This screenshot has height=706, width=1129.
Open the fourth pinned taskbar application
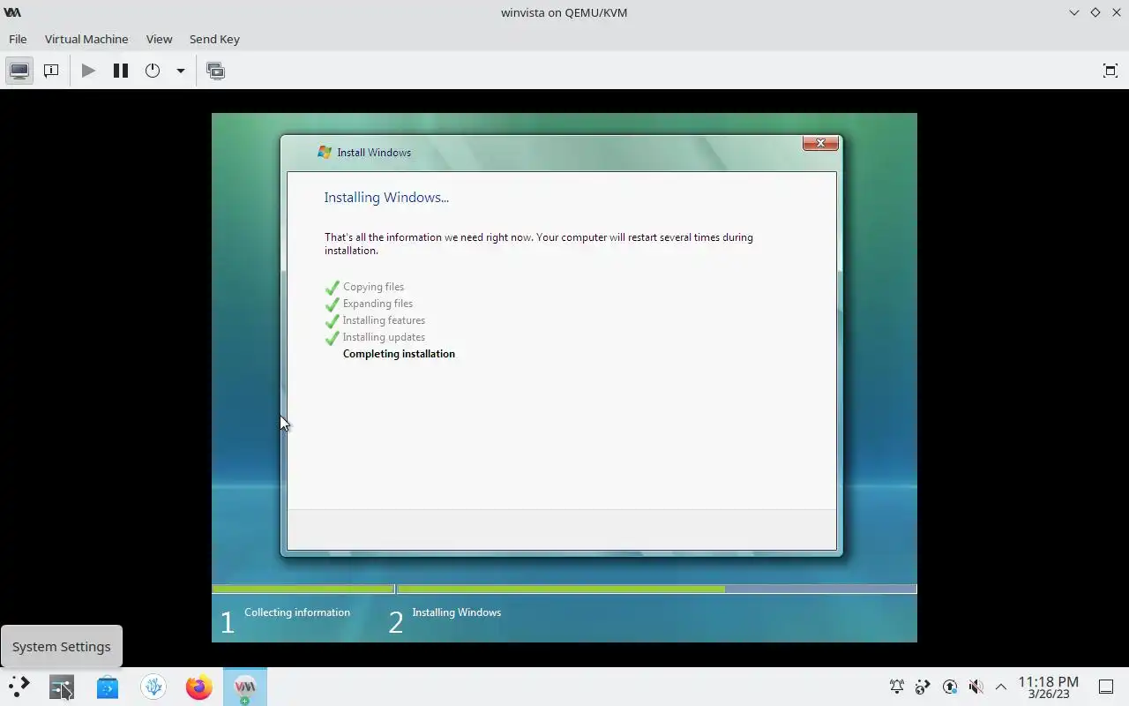(x=153, y=687)
